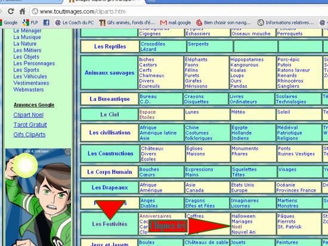Open the Ben 10 advertisement banner

coord(38,197)
